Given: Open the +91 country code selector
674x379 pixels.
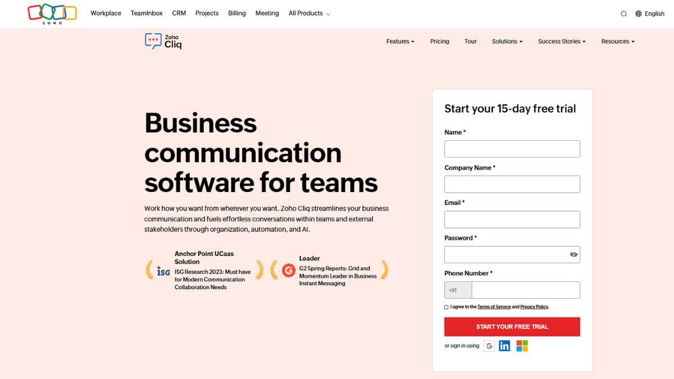Looking at the screenshot, I should pos(458,290).
